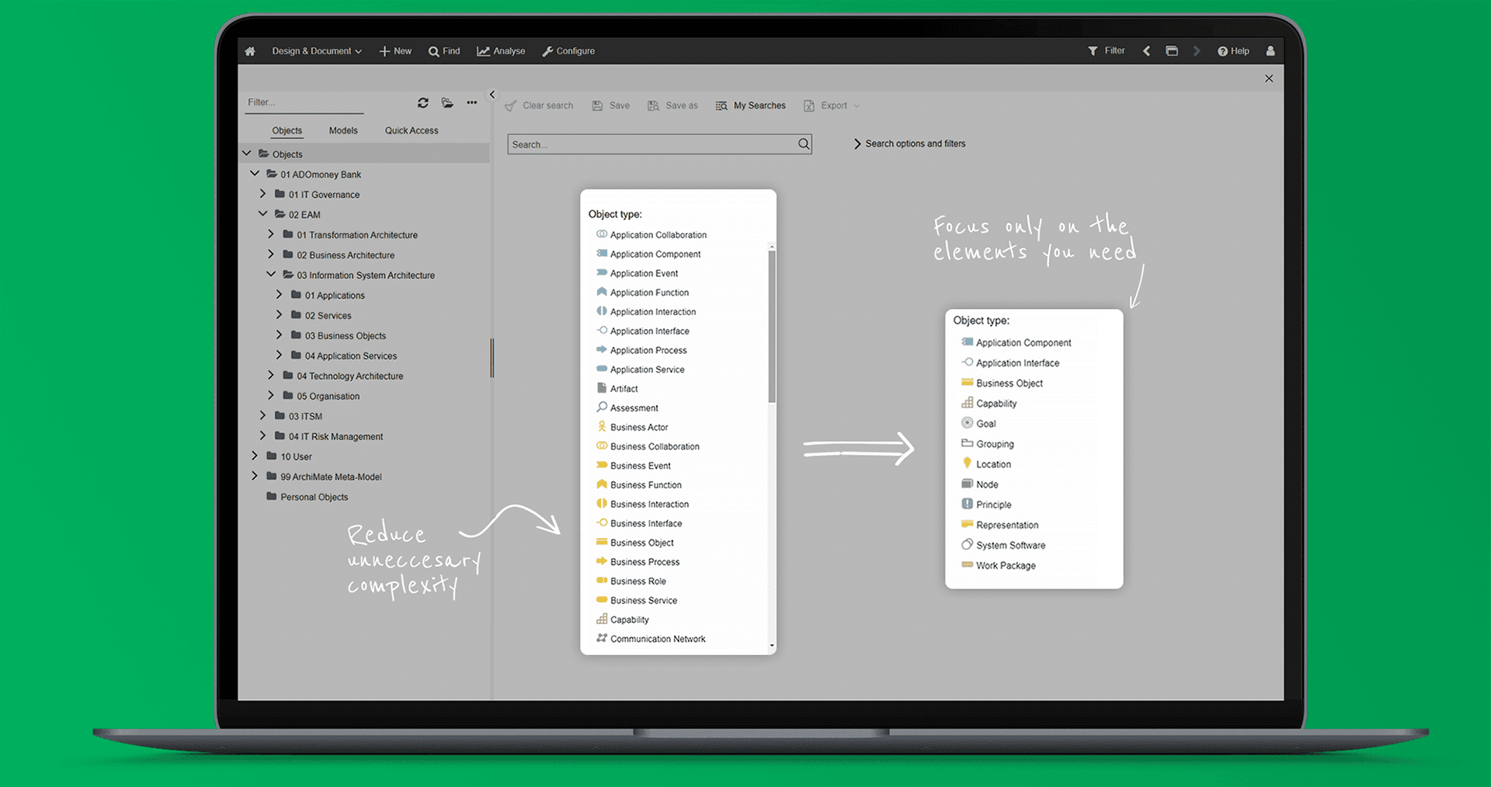Switch to the Models tab
This screenshot has width=1491, height=787.
342,130
